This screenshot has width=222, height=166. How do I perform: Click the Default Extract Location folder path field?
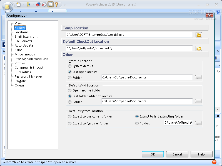(x=178, y=122)
